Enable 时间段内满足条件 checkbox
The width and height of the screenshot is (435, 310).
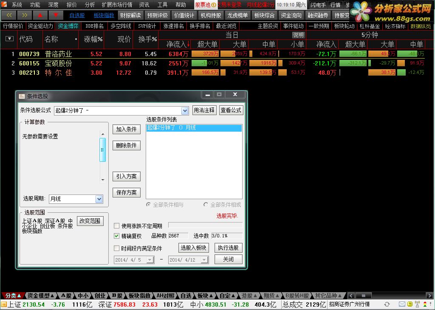[117, 248]
